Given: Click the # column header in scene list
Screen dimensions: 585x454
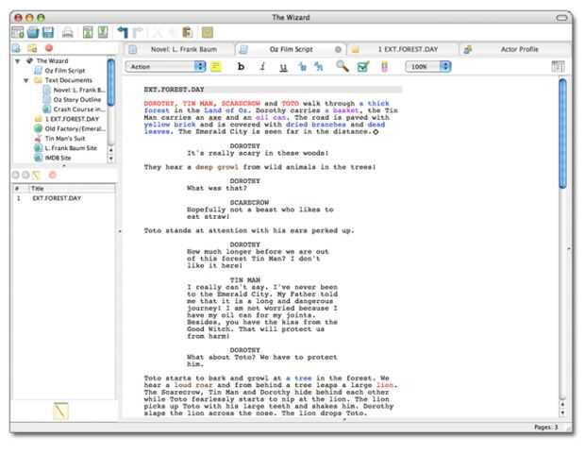Looking at the screenshot, I should pos(22,188).
